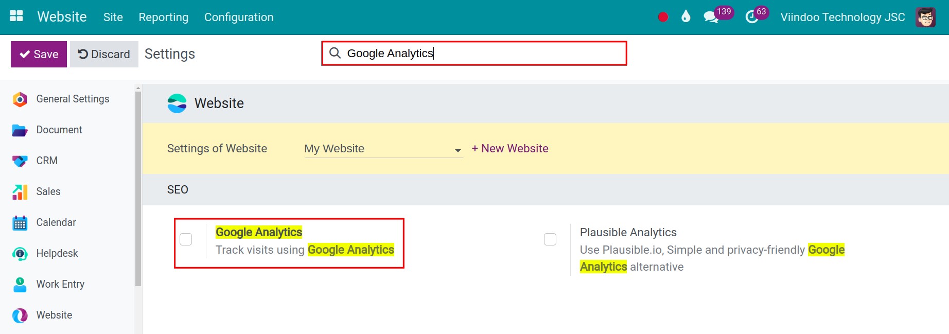
Task: Click inside the Google Analytics search field
Action: coord(473,53)
